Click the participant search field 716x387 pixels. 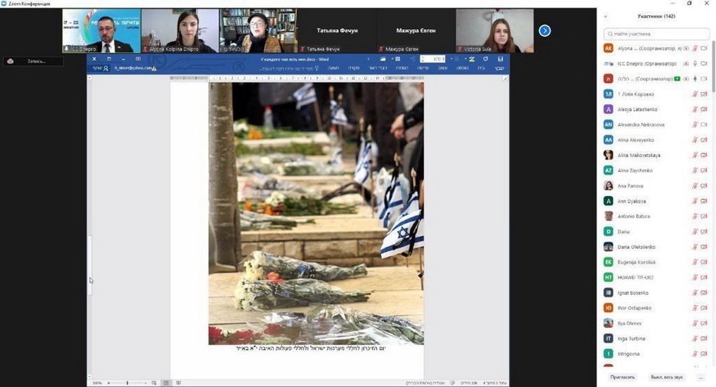click(655, 34)
